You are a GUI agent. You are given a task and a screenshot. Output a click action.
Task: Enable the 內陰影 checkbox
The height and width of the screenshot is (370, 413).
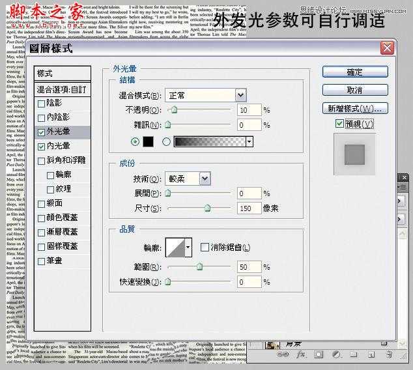click(41, 118)
